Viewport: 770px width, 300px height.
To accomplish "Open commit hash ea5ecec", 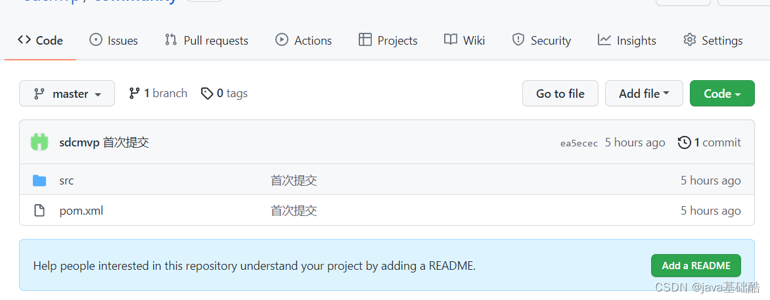I will (x=579, y=143).
